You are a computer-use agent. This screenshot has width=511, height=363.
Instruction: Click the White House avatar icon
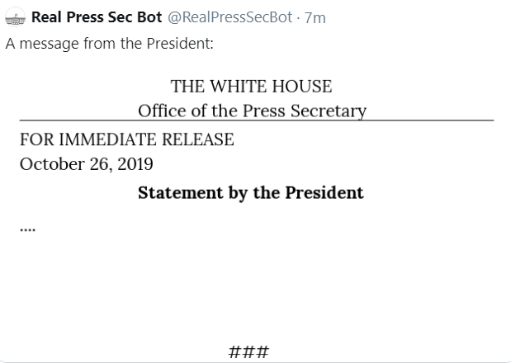point(14,18)
